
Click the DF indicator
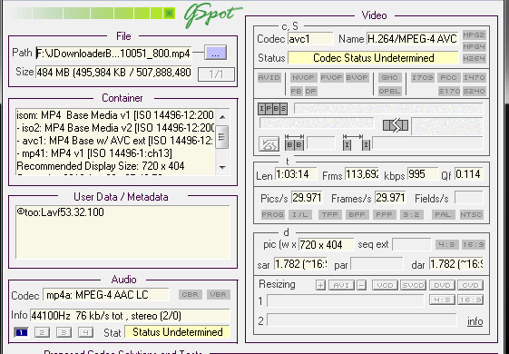point(310,91)
